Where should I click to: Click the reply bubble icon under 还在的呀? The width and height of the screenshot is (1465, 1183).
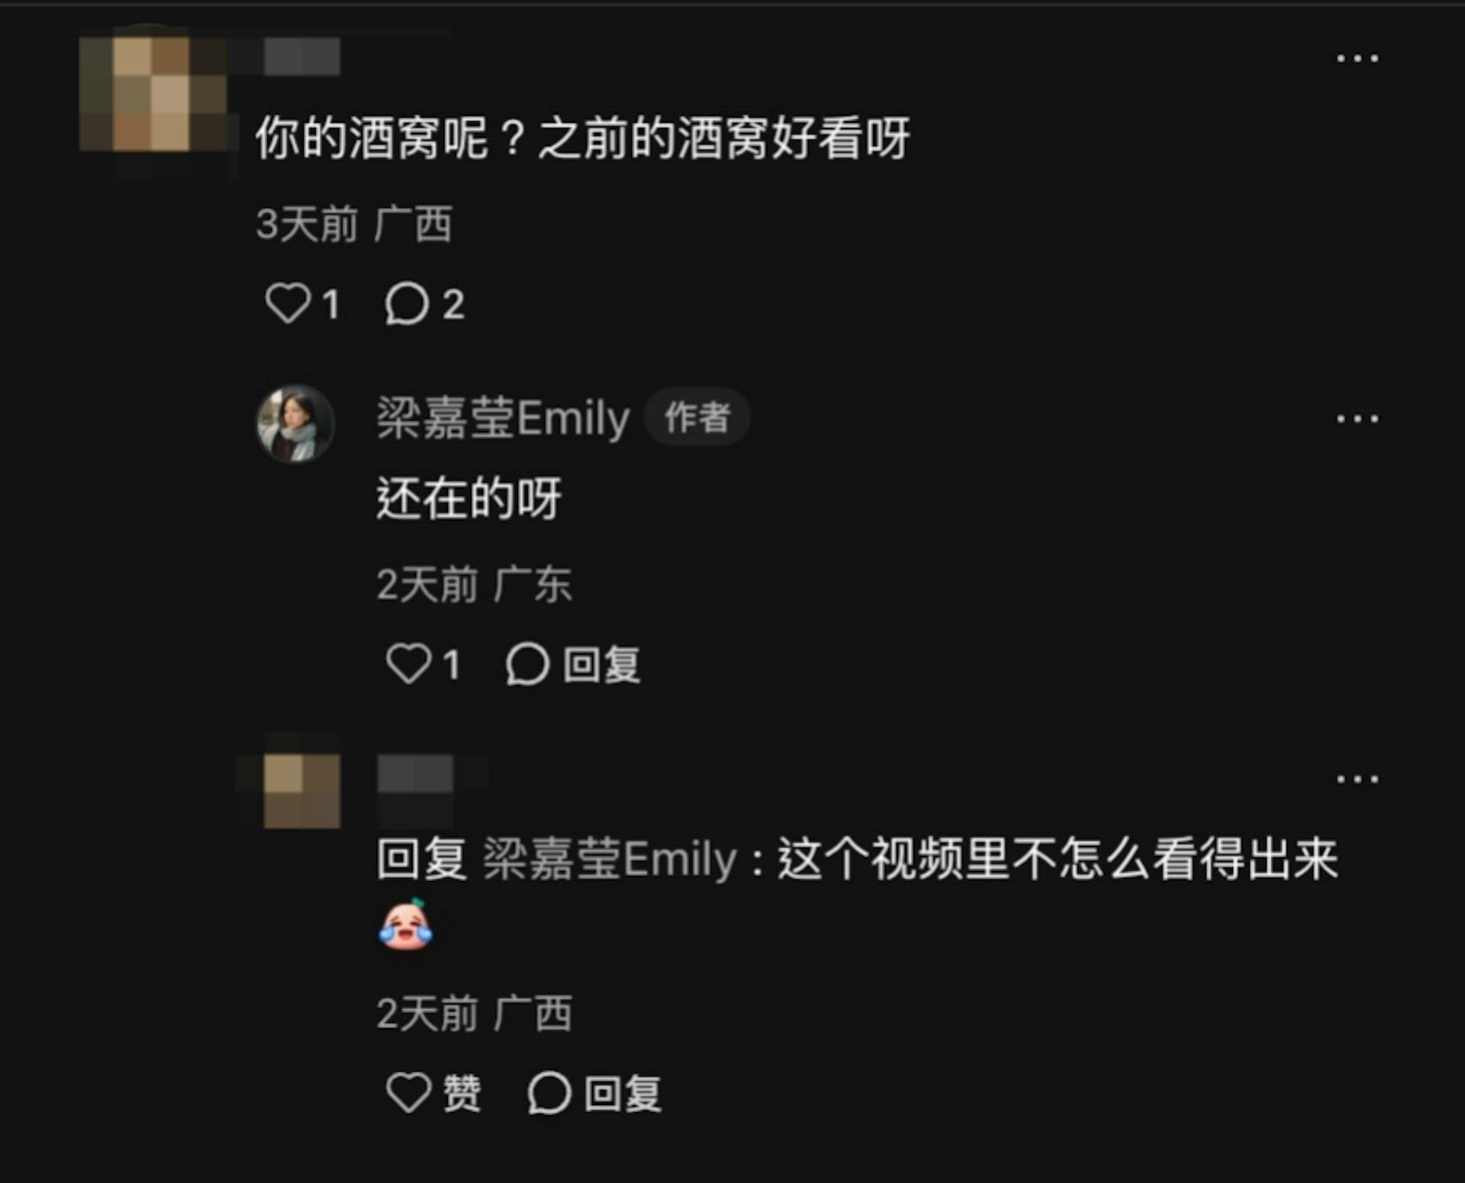click(x=527, y=664)
